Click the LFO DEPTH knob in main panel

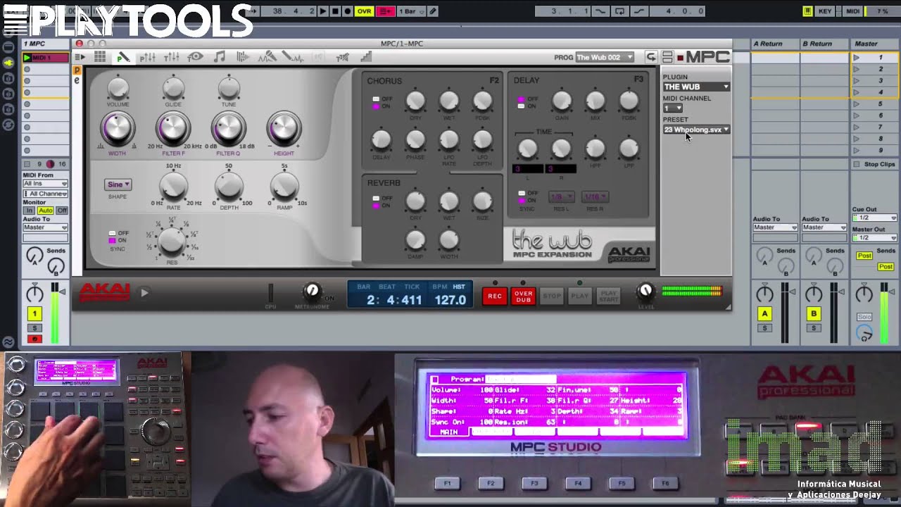tap(229, 185)
